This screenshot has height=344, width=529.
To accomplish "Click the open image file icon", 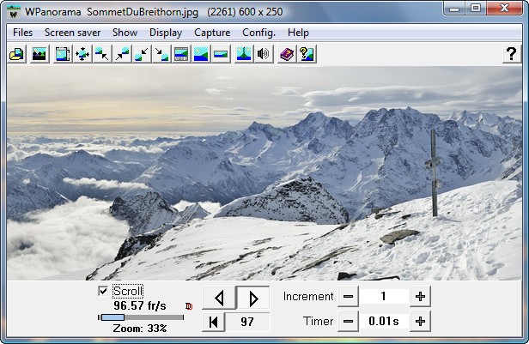I will coord(17,54).
